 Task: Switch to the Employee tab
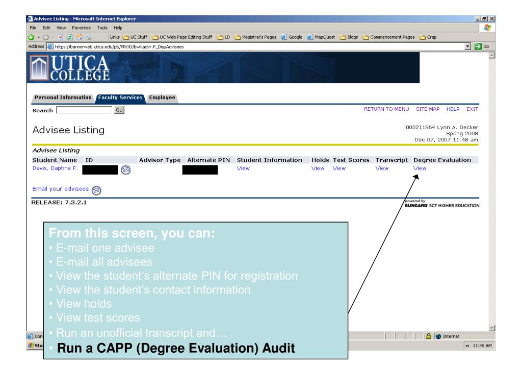coord(162,97)
